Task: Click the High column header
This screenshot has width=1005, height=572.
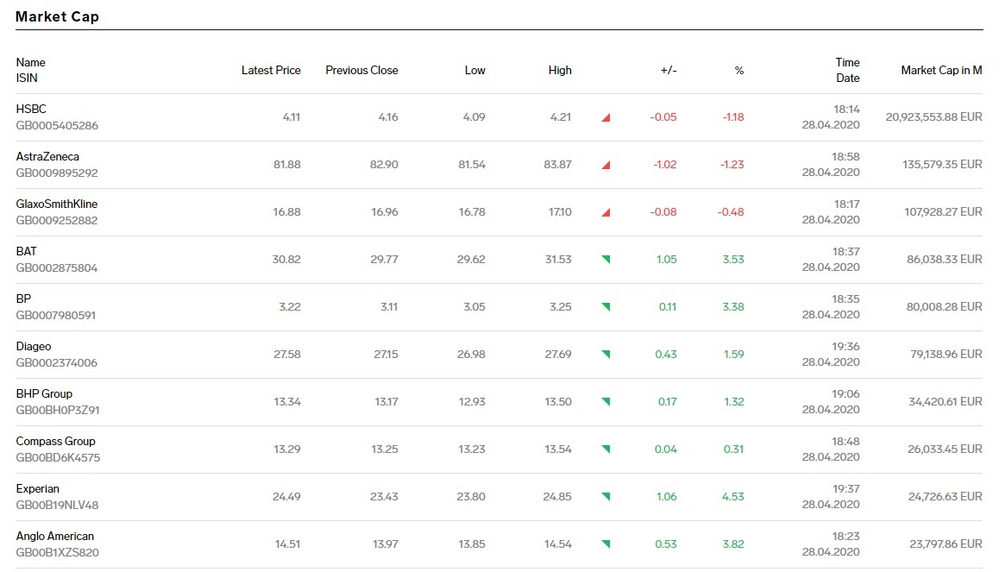Action: [560, 71]
